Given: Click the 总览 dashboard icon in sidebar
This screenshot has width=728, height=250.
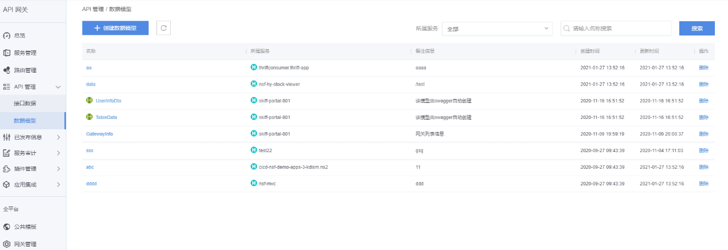Looking at the screenshot, I should 7,35.
